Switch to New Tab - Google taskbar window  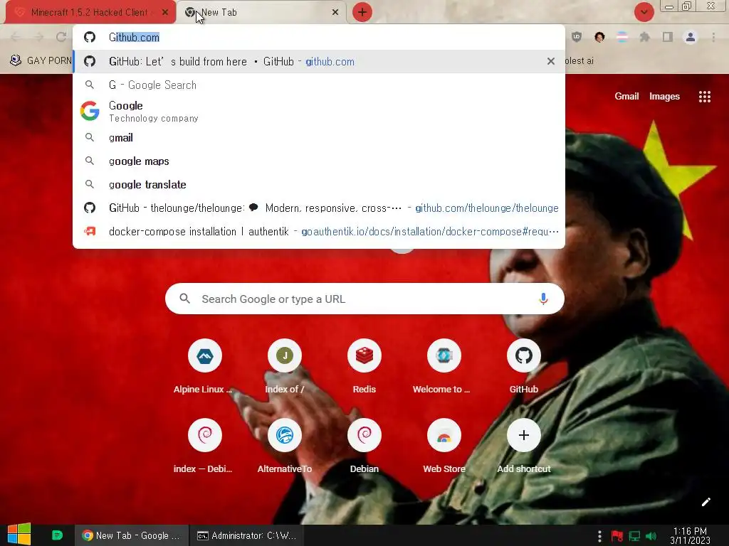pos(132,535)
